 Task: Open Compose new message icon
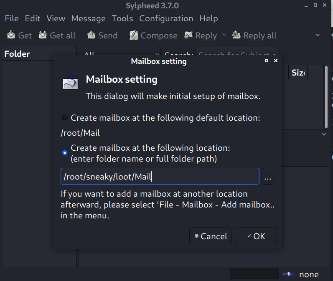[x=134, y=35]
